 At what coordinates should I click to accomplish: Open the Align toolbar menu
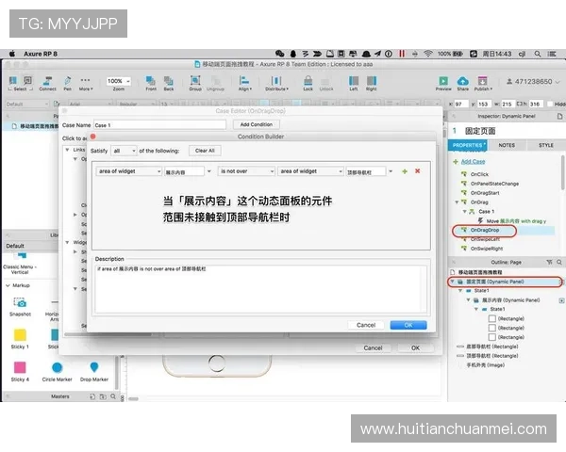[x=244, y=83]
